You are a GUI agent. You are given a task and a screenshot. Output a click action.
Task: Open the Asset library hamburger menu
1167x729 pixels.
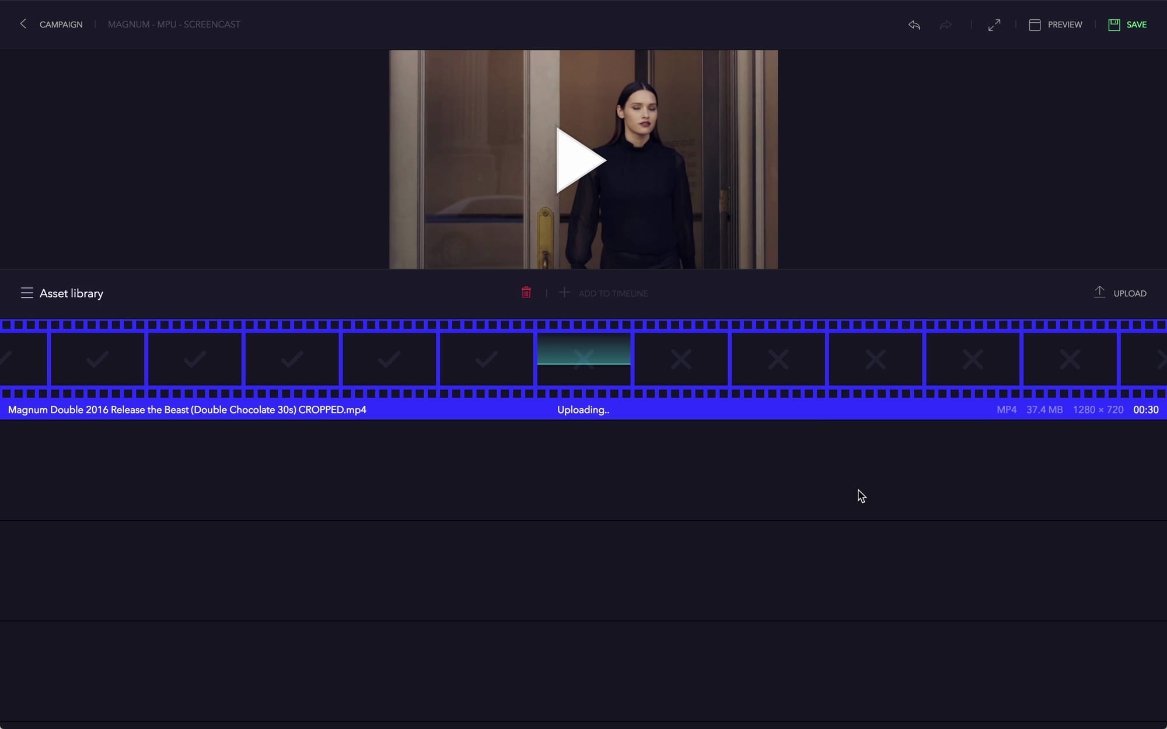pyautogui.click(x=27, y=293)
